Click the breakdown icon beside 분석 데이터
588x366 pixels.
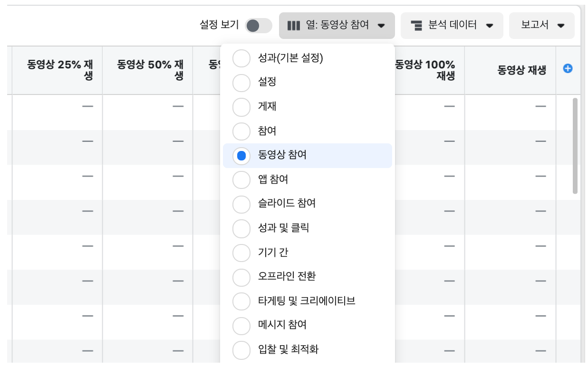417,25
